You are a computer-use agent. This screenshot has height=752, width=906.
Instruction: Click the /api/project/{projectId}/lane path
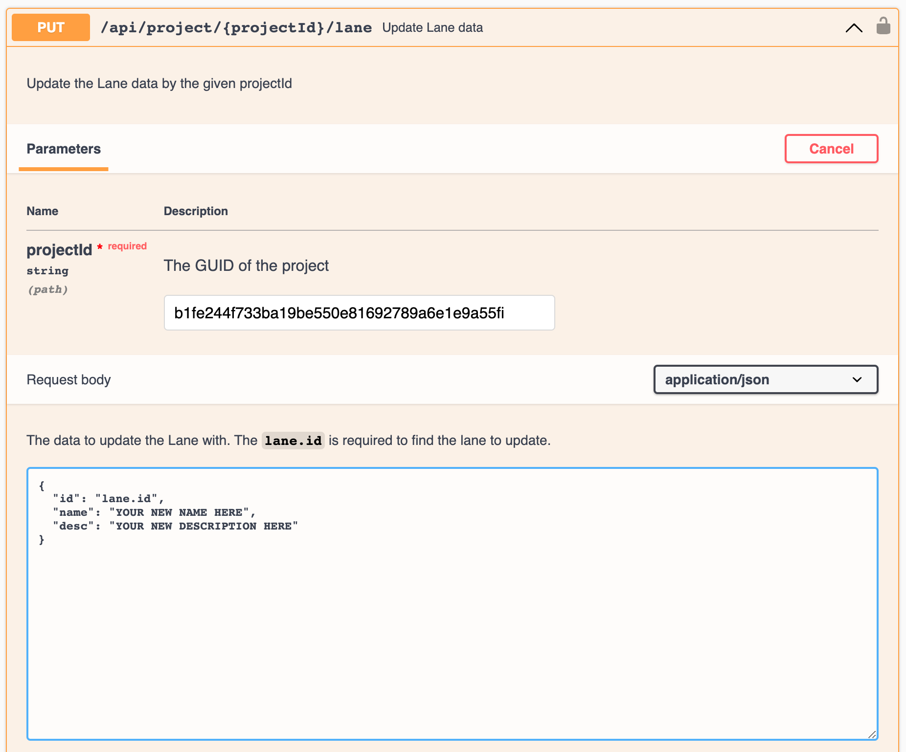pos(236,27)
